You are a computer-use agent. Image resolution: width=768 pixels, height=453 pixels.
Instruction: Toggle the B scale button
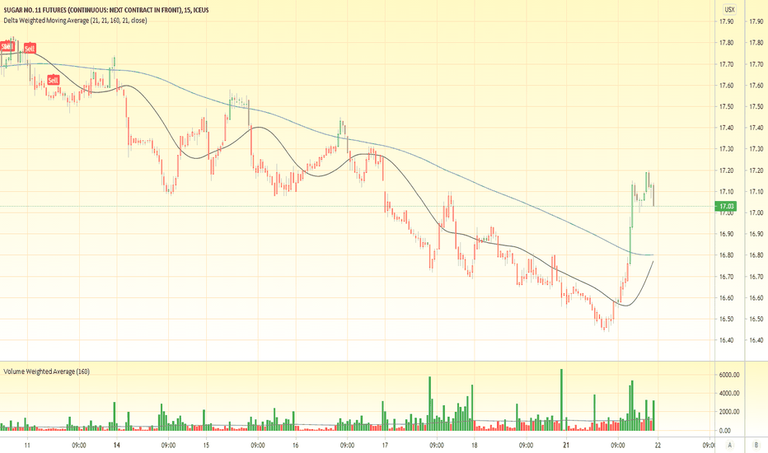[x=756, y=445]
